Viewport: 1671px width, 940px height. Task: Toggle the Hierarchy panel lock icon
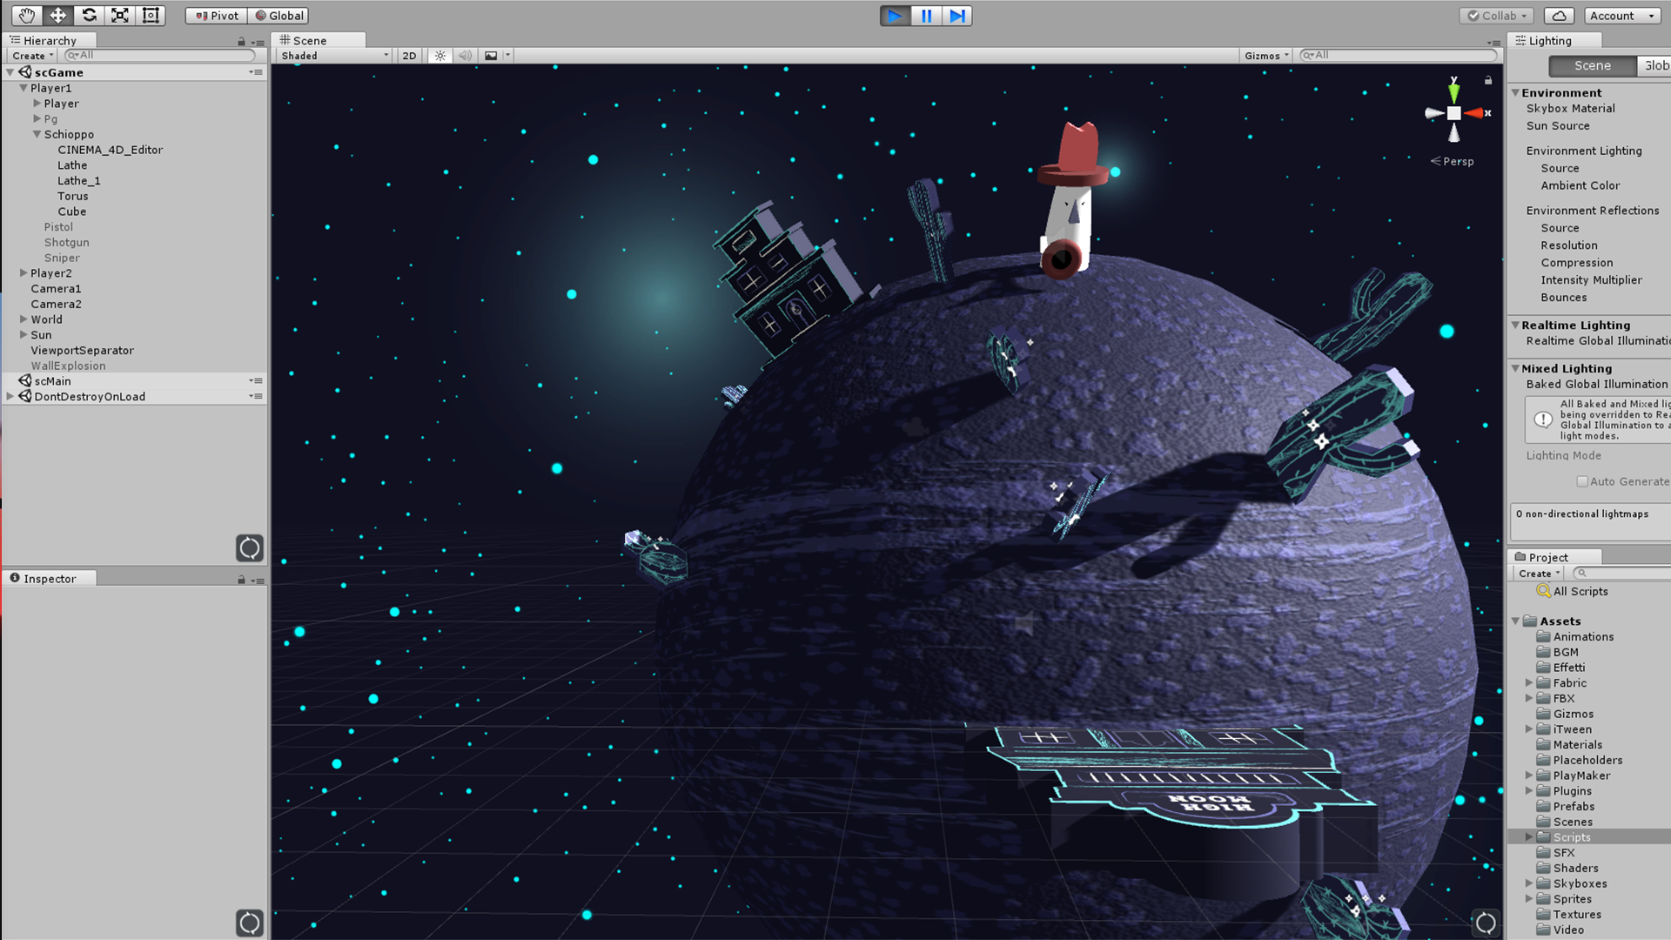click(241, 41)
